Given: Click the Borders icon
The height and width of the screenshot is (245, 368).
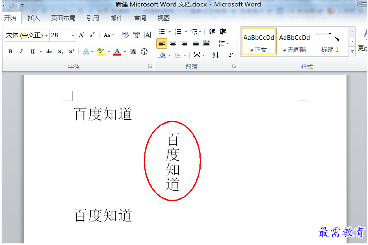Looking at the screenshot, I should [x=178, y=55].
